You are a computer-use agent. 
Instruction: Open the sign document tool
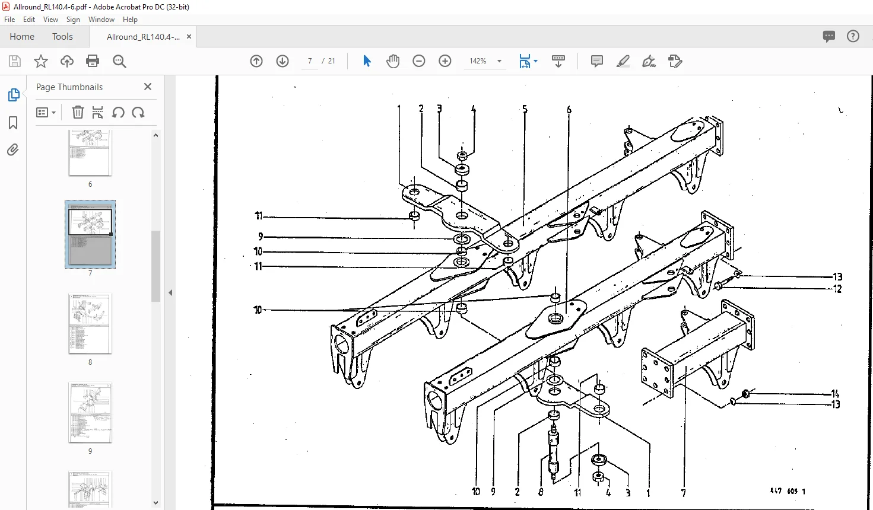pos(649,61)
